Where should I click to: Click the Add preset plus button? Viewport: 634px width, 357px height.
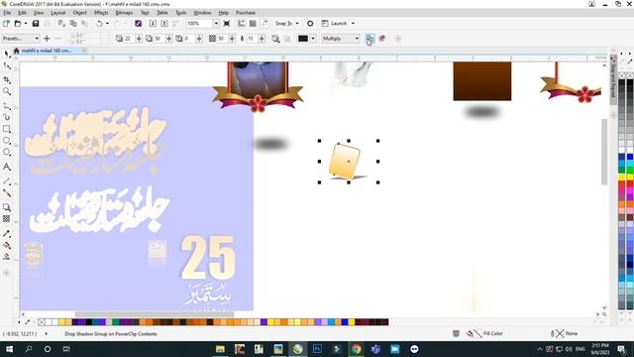pos(47,39)
